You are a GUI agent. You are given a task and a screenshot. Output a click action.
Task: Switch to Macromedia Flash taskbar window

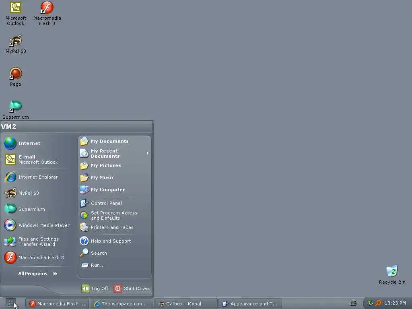pos(57,304)
